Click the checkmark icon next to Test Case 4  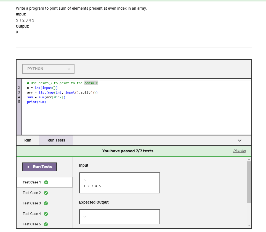tap(46, 214)
